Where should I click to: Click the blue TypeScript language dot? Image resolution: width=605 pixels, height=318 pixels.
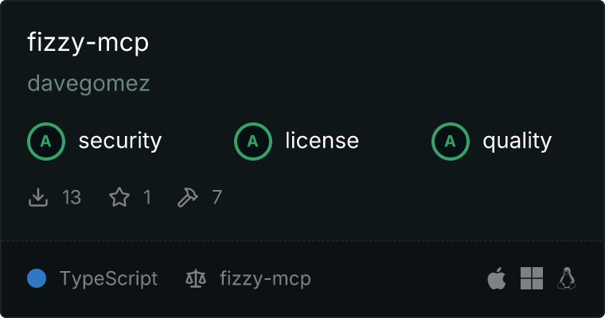coord(37,278)
